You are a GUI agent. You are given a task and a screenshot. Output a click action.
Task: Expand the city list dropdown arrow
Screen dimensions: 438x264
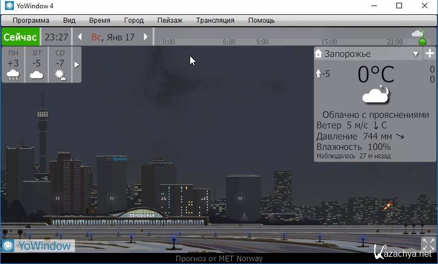click(x=416, y=54)
